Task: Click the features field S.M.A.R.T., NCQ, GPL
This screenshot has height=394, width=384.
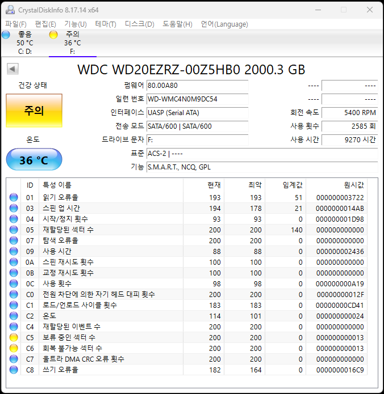Action: (262, 167)
